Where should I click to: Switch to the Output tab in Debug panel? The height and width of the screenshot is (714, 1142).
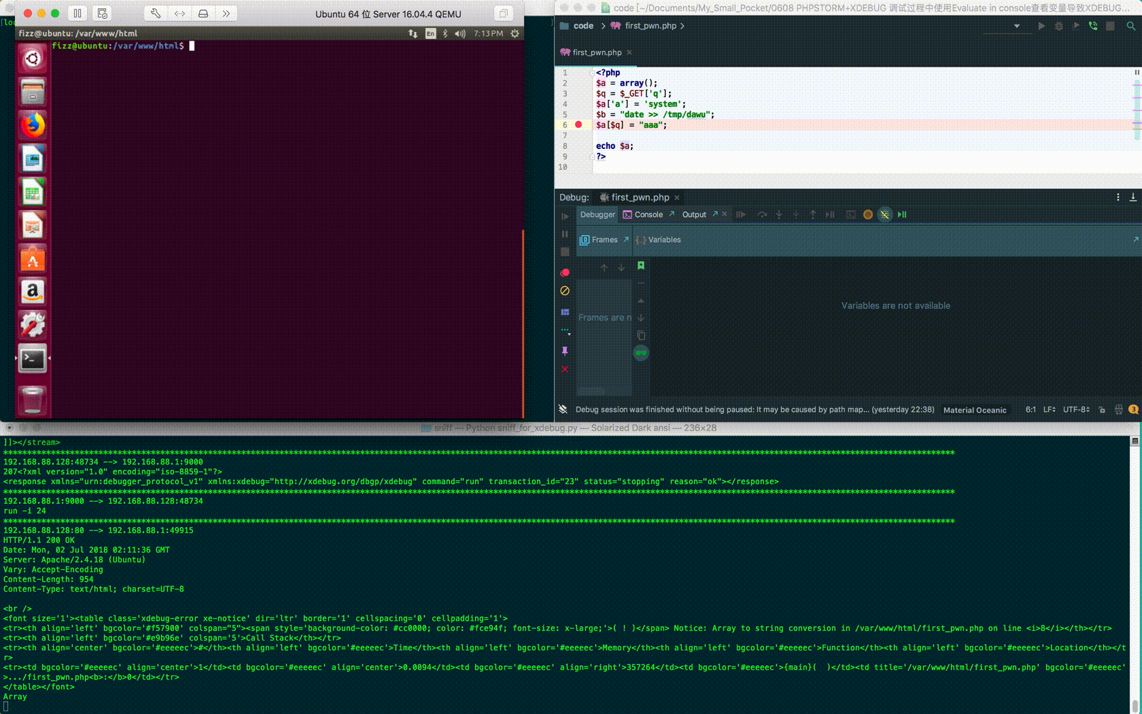tap(694, 214)
